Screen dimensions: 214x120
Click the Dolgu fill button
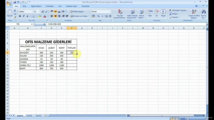174,14
